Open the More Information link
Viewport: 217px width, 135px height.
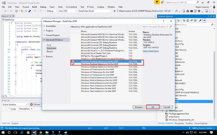151,51
